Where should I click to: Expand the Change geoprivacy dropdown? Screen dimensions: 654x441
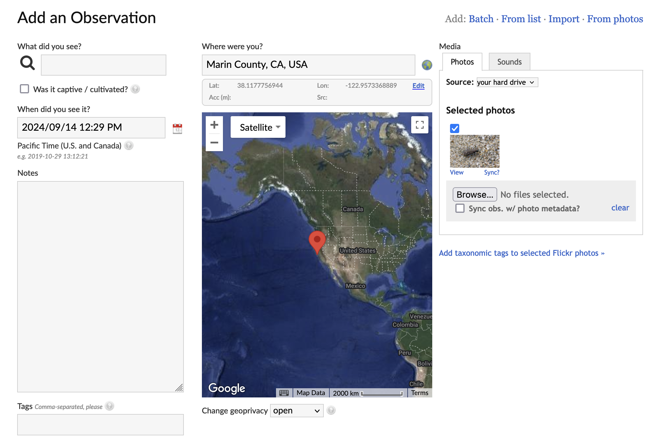coord(296,411)
